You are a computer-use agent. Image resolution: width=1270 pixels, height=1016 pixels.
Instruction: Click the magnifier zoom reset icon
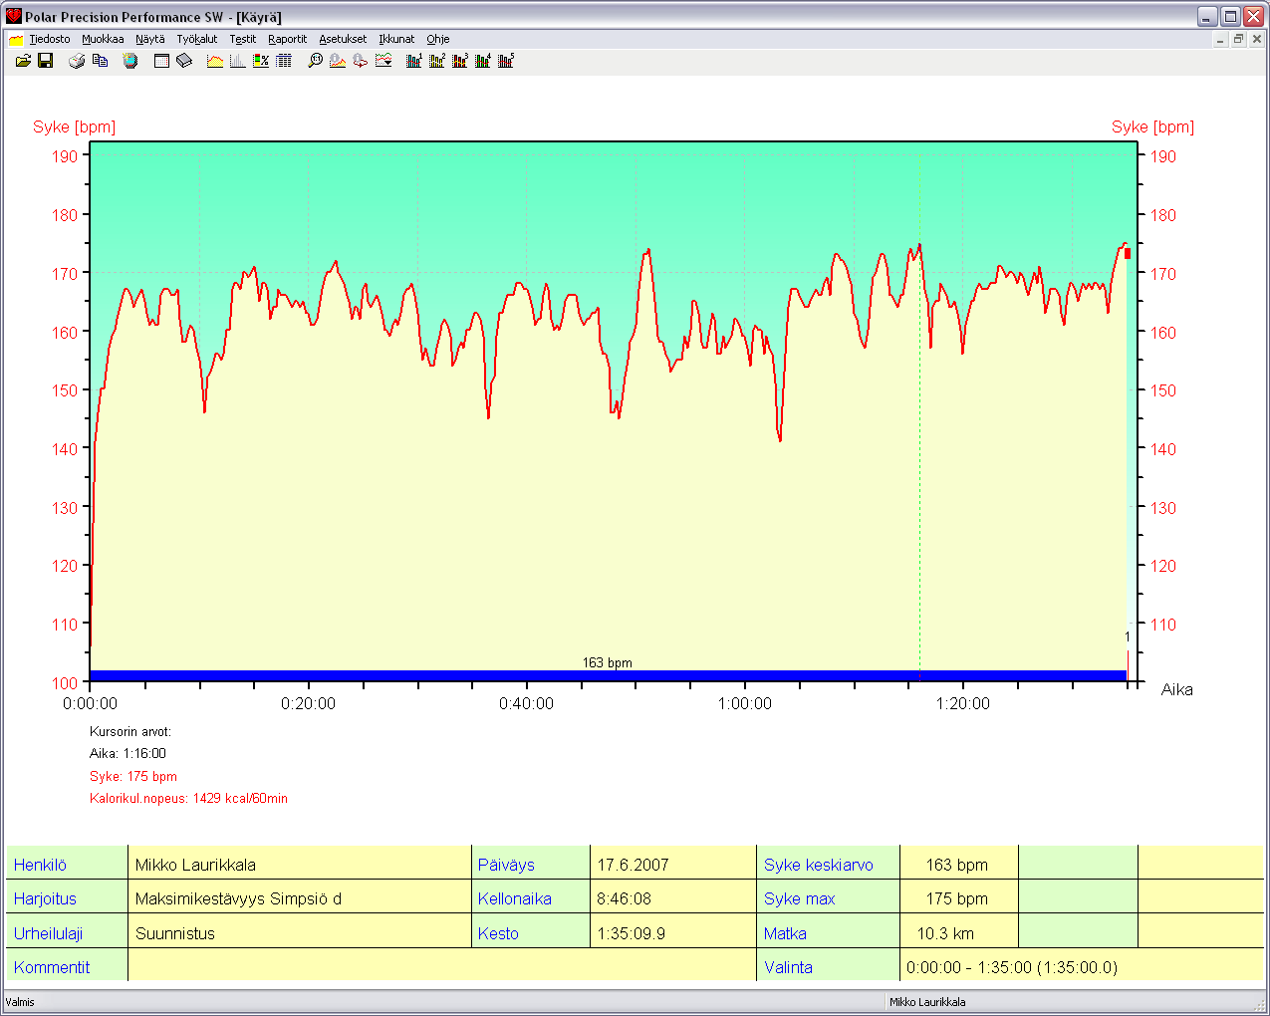[x=315, y=61]
